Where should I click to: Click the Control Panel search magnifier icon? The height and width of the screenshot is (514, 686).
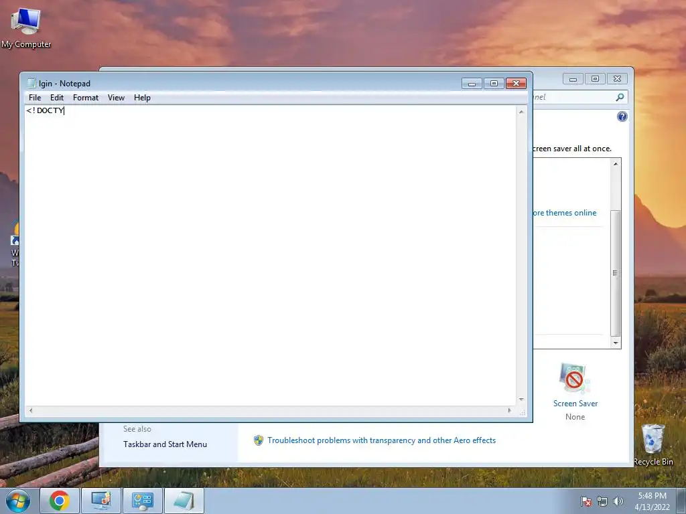[x=620, y=97]
